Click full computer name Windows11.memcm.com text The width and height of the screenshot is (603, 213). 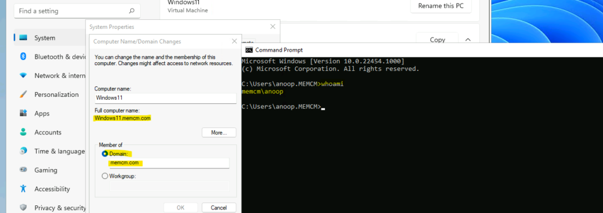pos(122,119)
